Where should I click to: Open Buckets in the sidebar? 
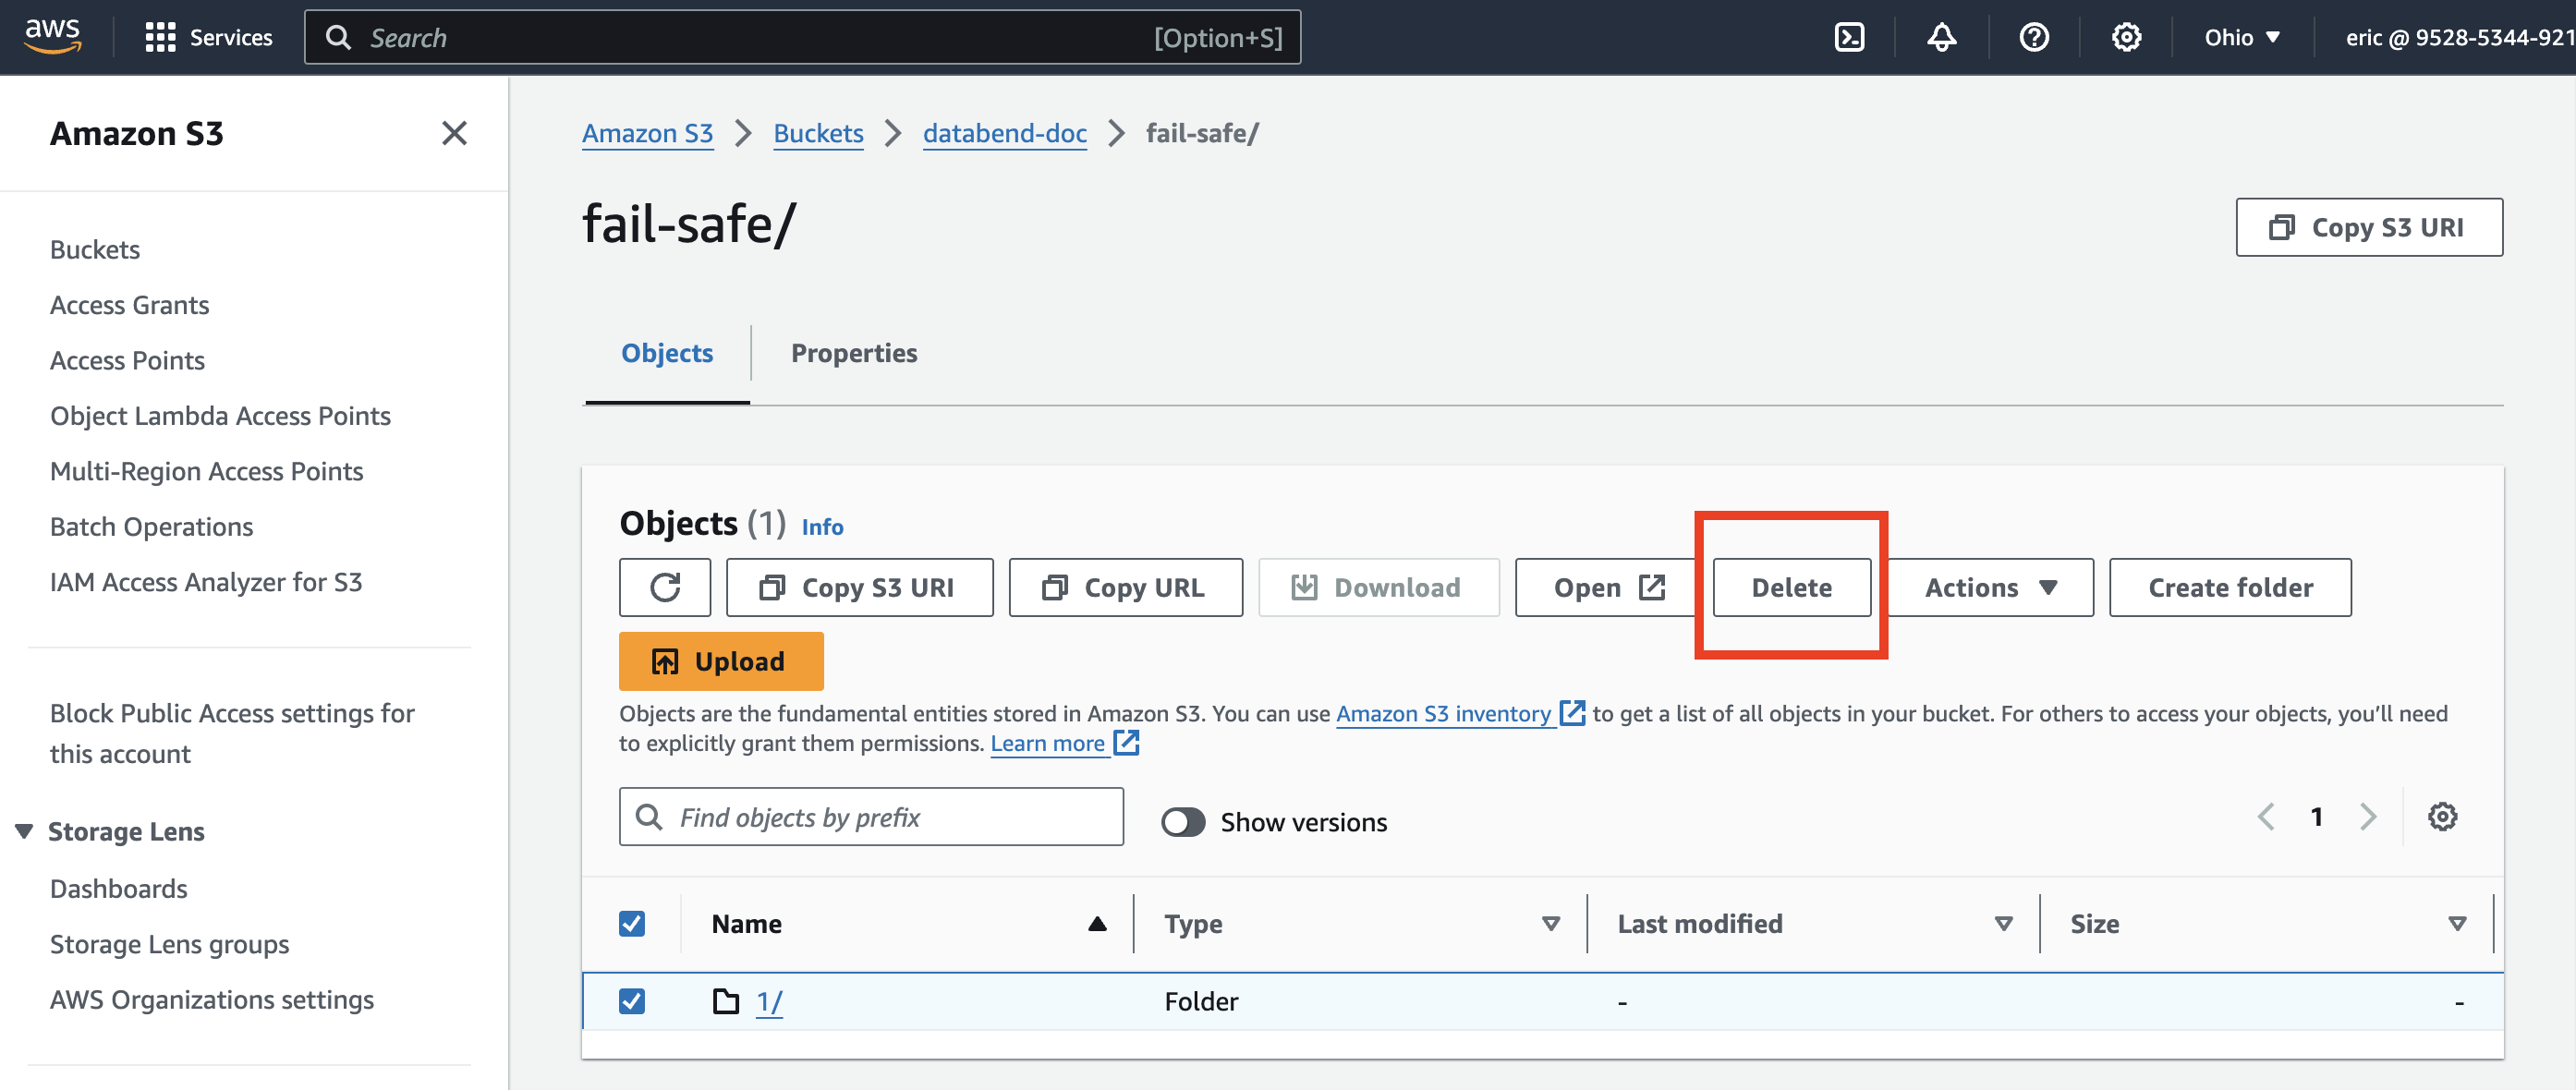coord(95,249)
